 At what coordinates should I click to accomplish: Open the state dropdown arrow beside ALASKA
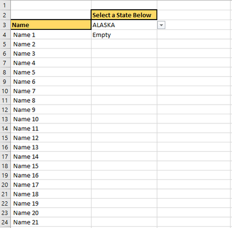(x=161, y=25)
